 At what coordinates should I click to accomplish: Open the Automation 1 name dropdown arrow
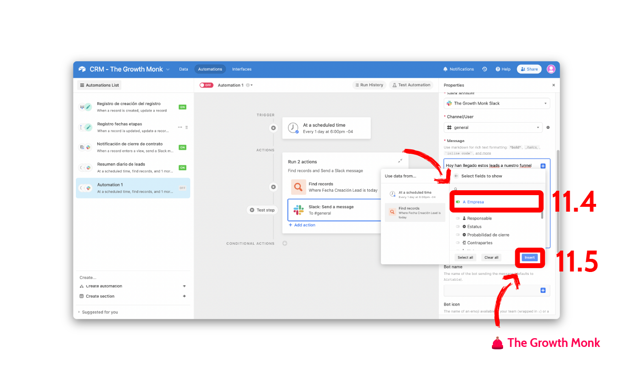tap(252, 85)
